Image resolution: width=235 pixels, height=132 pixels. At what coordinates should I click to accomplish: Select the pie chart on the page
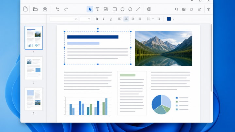(162, 104)
